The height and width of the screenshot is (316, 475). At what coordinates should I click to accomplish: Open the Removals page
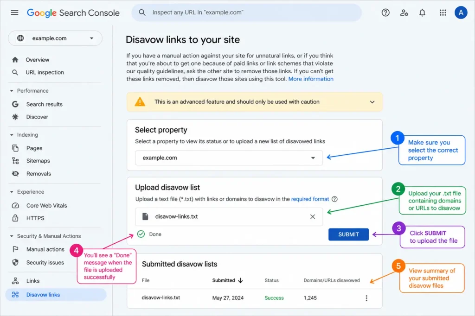[39, 174]
